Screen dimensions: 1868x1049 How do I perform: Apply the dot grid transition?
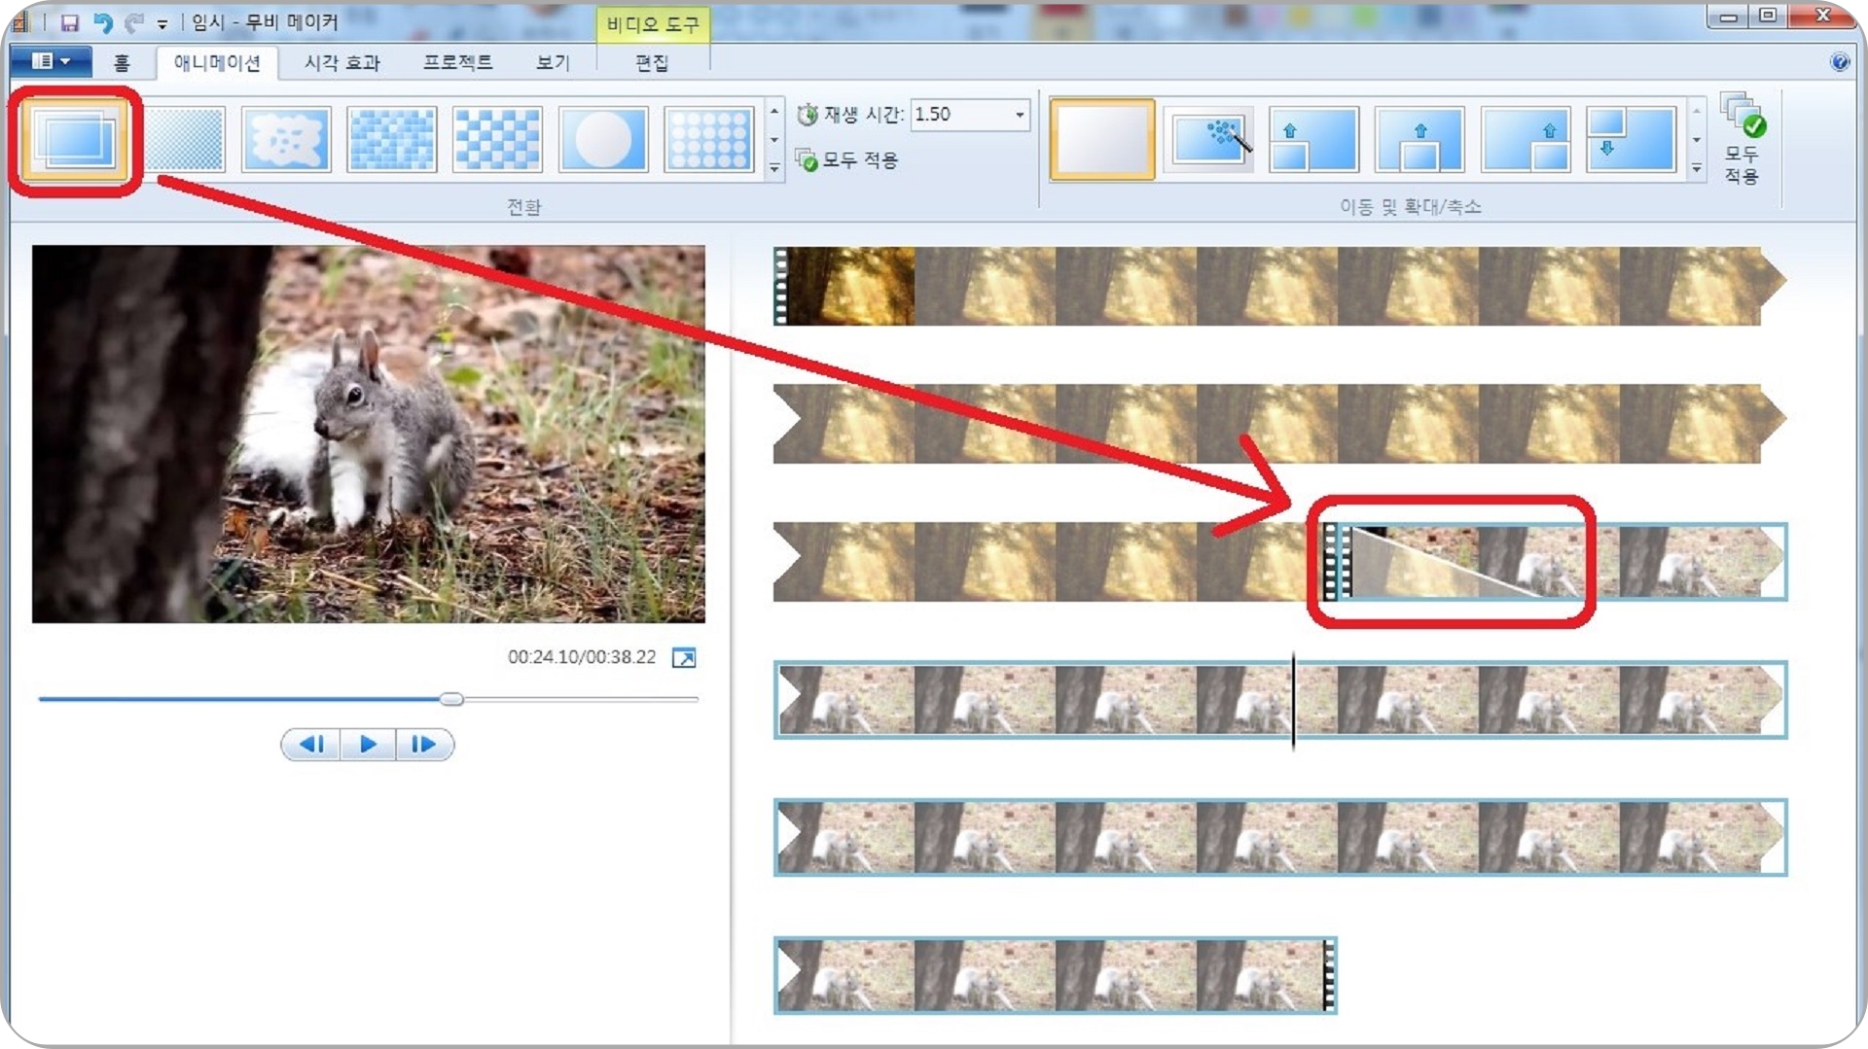point(709,140)
